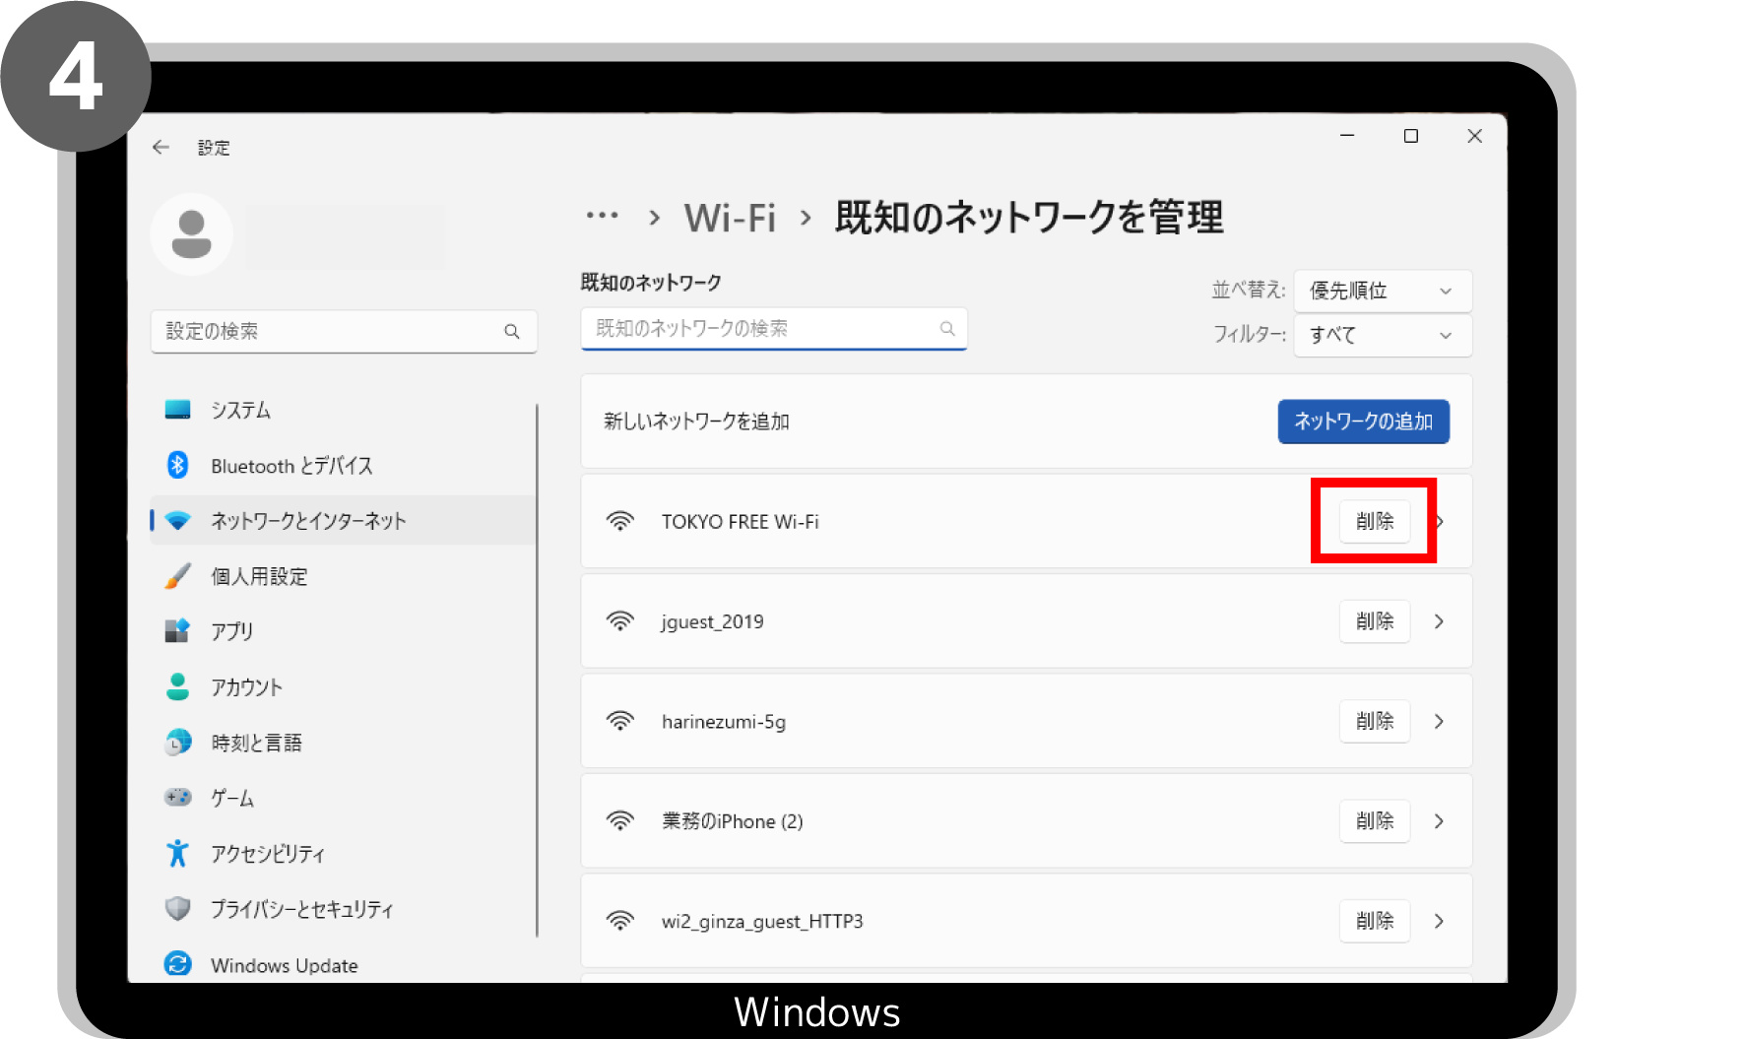Expand jguest_2019 network details chevron
1745x1039 pixels.
(1439, 621)
